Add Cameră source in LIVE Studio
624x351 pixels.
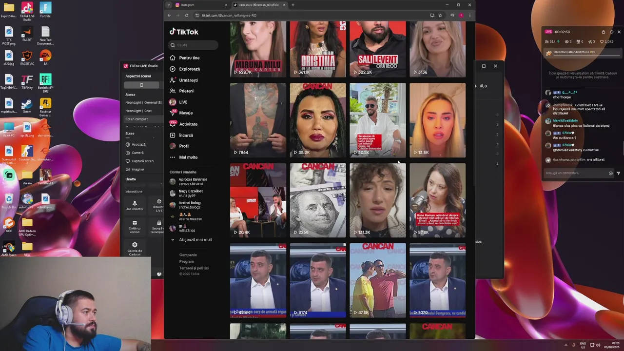tap(135, 153)
